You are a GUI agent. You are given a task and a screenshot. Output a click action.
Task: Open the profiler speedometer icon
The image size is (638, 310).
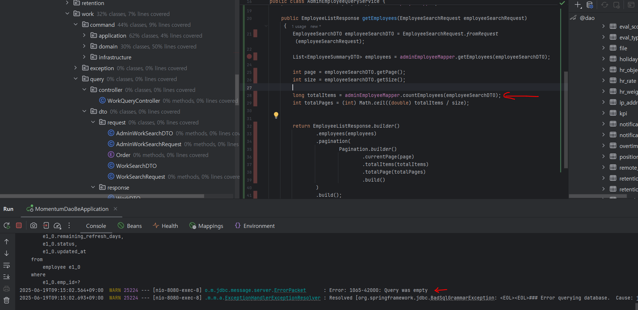(x=58, y=226)
